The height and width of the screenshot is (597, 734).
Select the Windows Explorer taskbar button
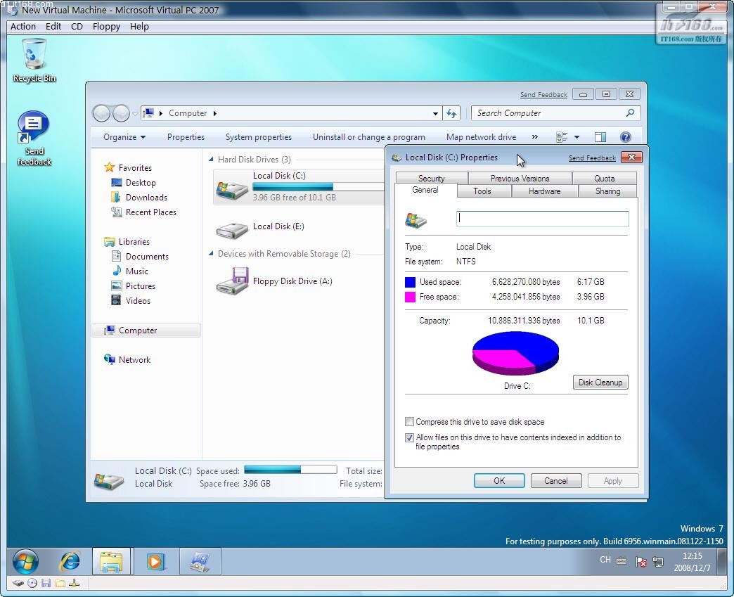[112, 561]
